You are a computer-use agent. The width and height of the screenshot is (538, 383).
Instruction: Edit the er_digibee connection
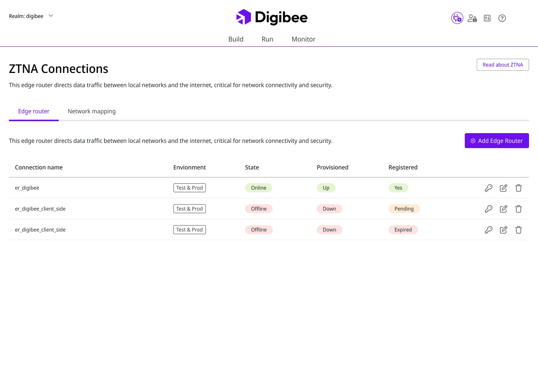point(504,188)
